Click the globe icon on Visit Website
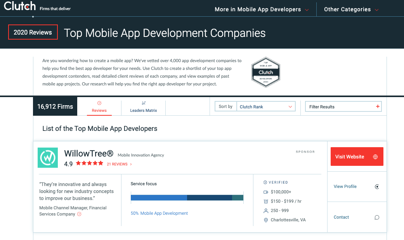The image size is (404, 240). pyautogui.click(x=375, y=157)
